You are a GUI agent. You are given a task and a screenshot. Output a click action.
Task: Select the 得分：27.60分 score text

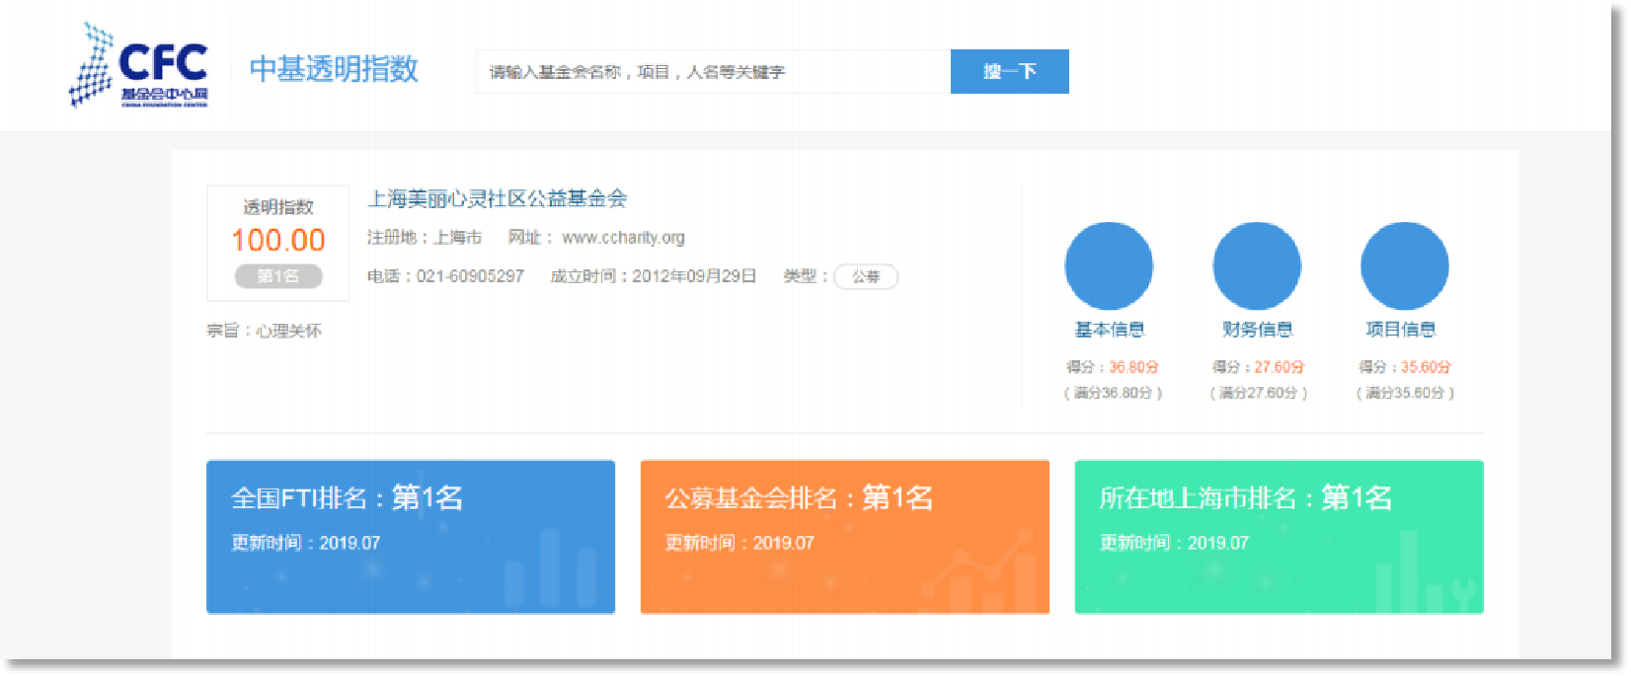coord(1259,367)
